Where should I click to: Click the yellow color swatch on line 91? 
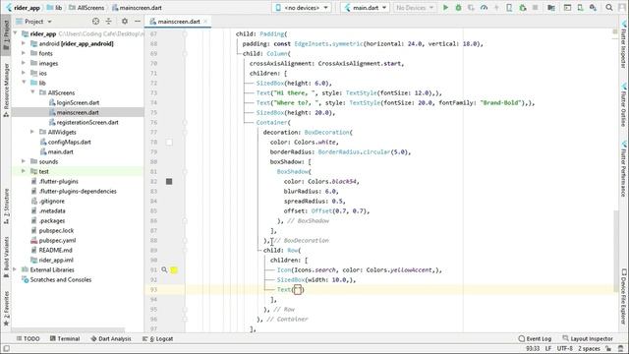coord(174,270)
